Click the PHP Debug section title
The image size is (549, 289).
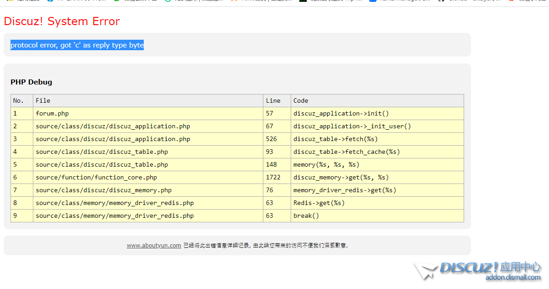pyautogui.click(x=31, y=82)
